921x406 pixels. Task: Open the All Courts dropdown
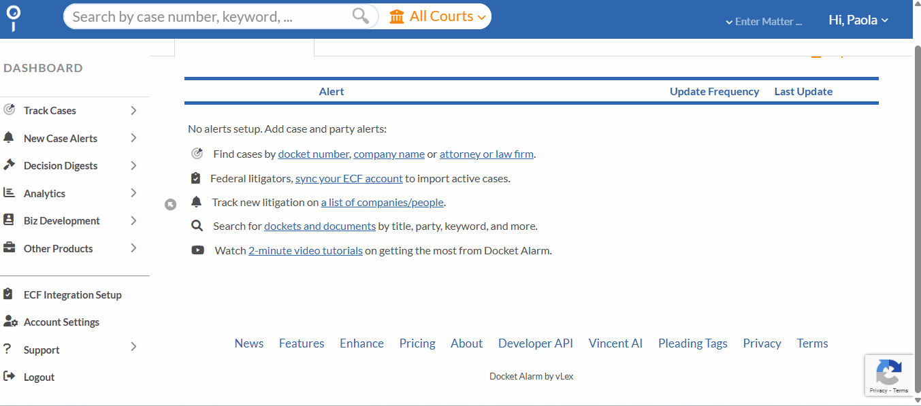(438, 16)
